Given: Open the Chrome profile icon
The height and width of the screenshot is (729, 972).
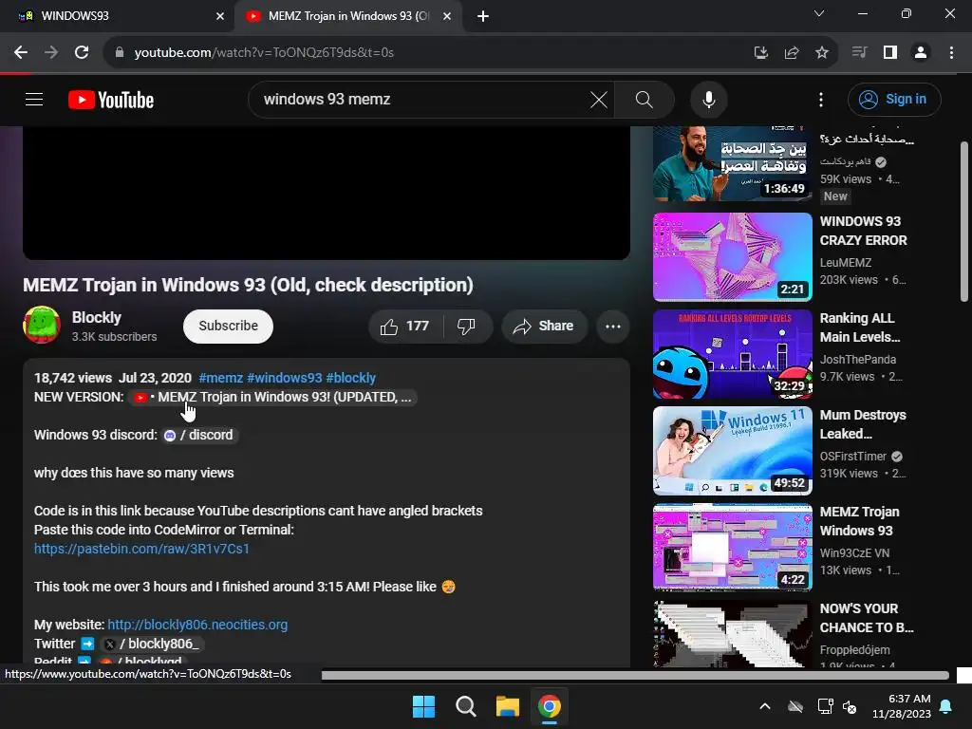Looking at the screenshot, I should click(921, 53).
